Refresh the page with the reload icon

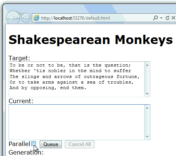[x=167, y=18]
